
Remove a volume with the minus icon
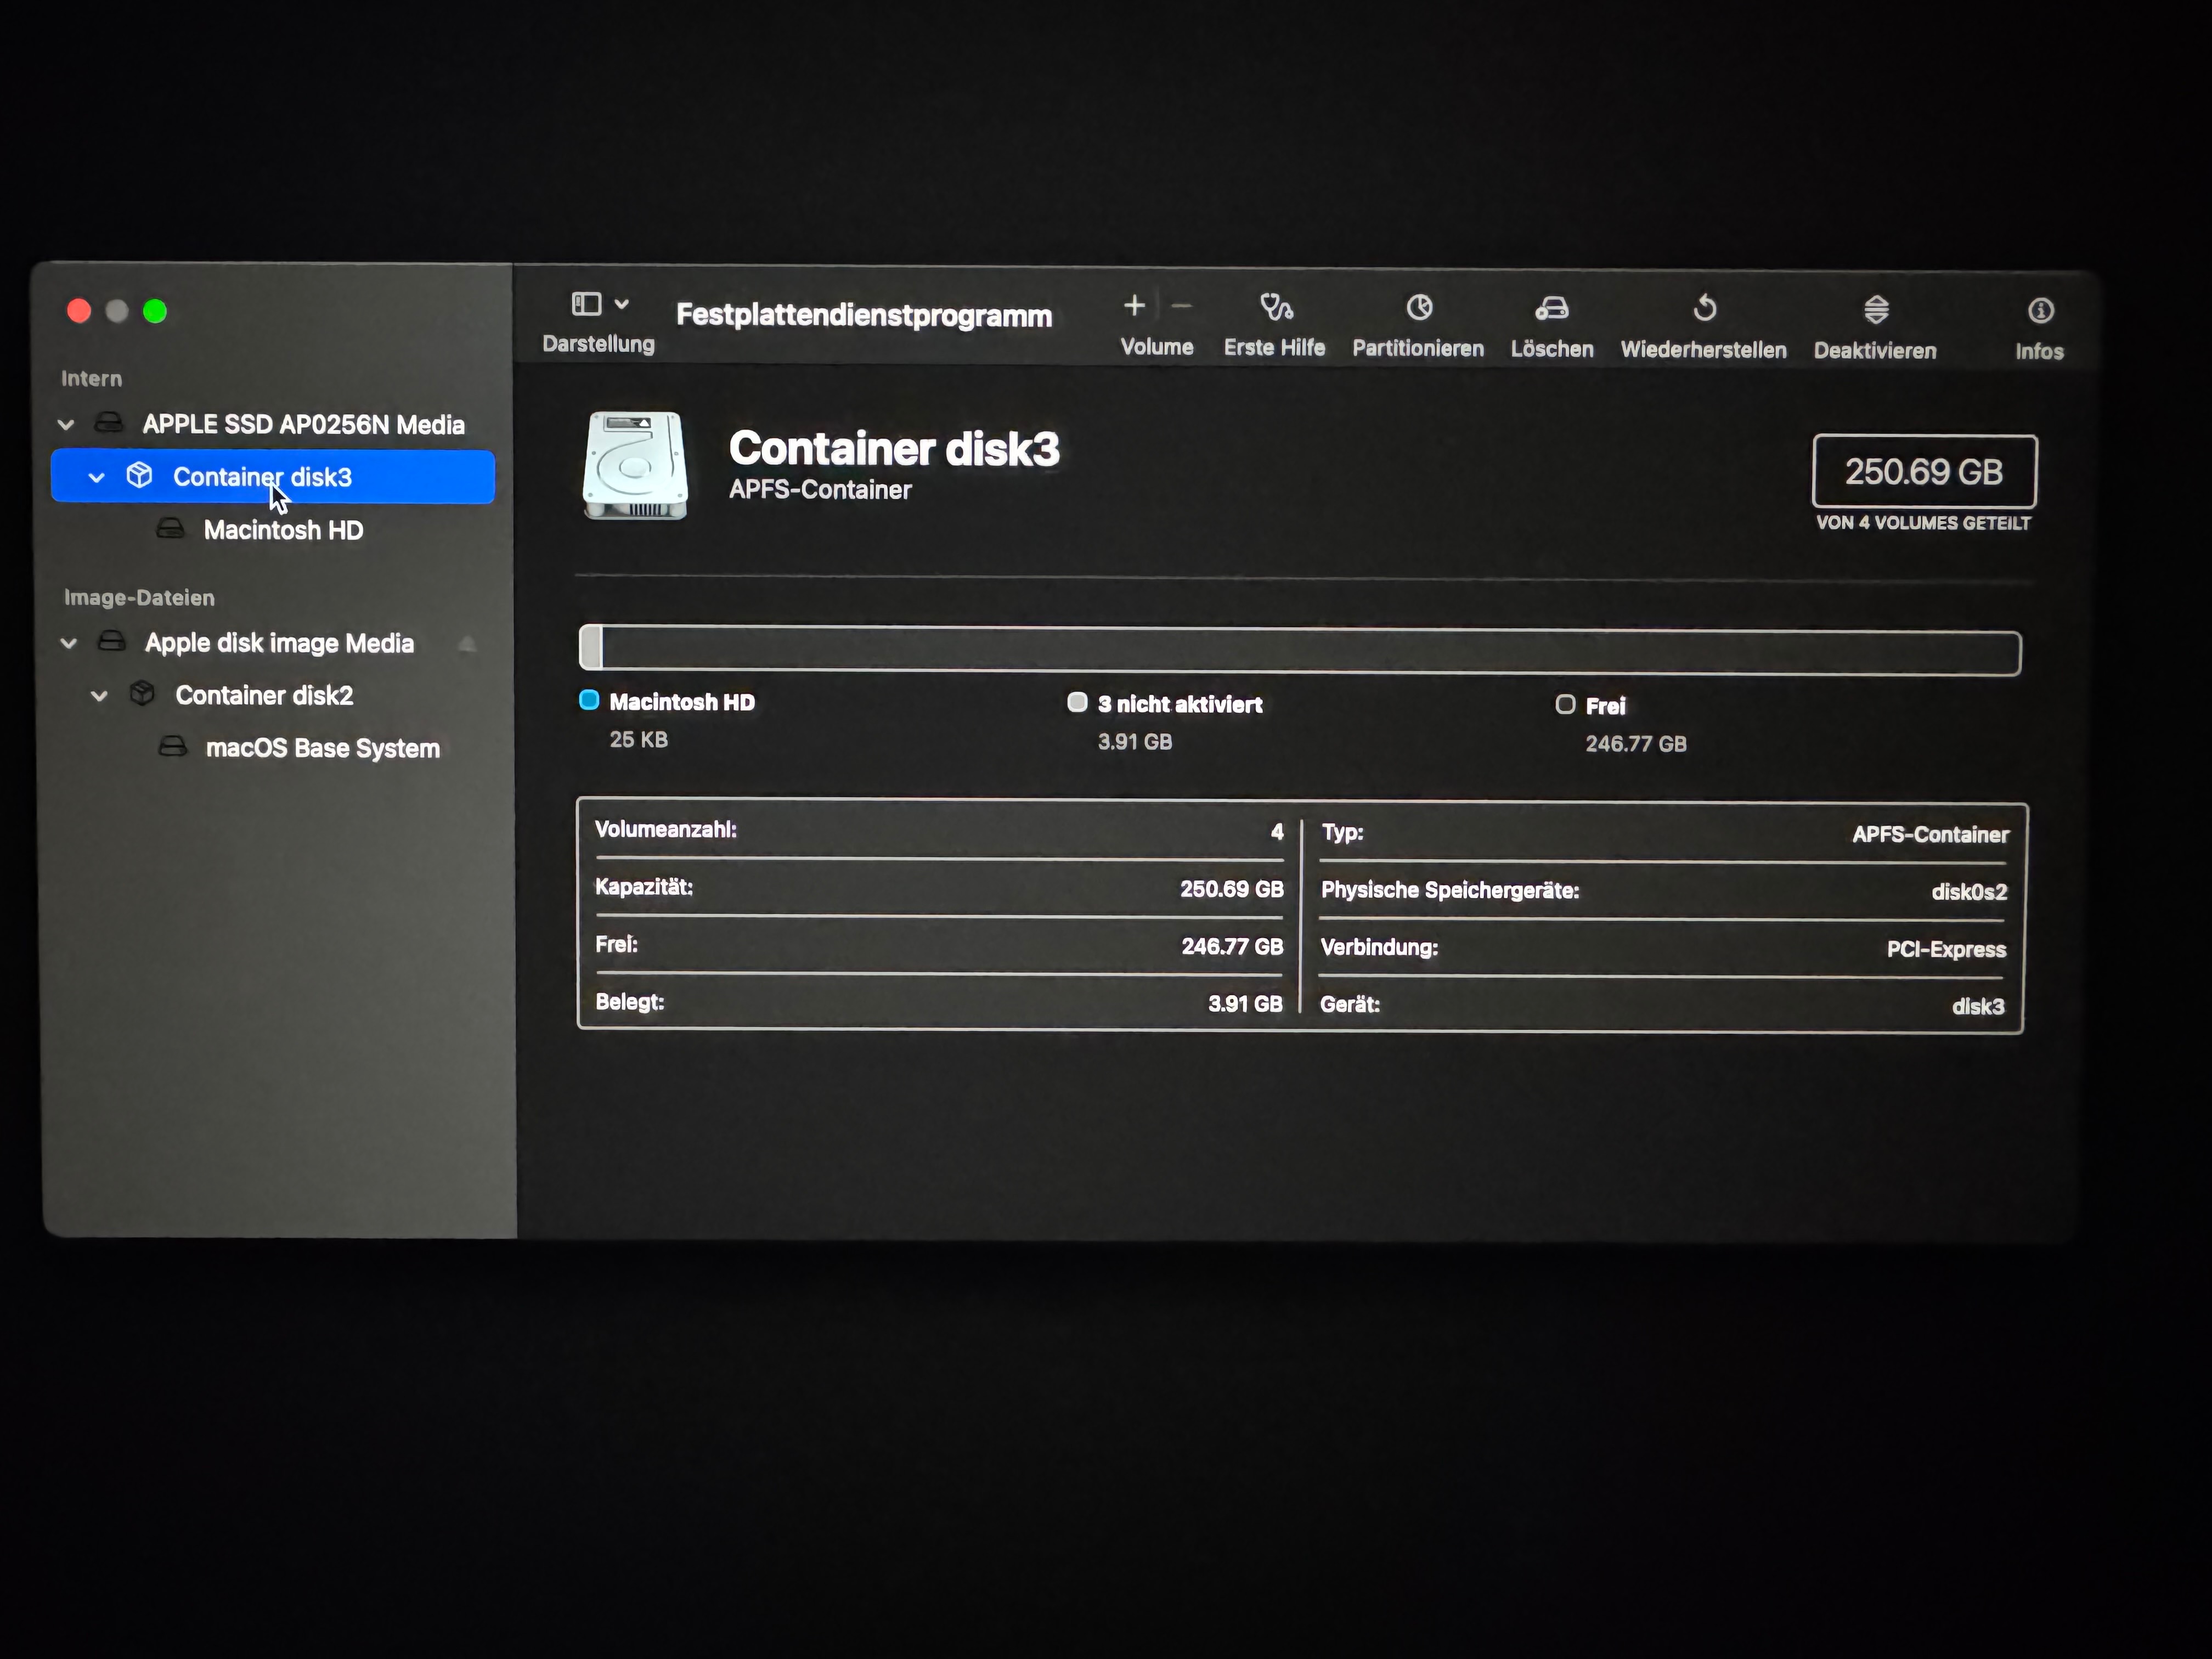1182,306
